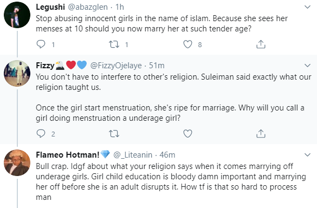Visit the @_Liteanin handle
The image size is (317, 208).
[x=133, y=155]
